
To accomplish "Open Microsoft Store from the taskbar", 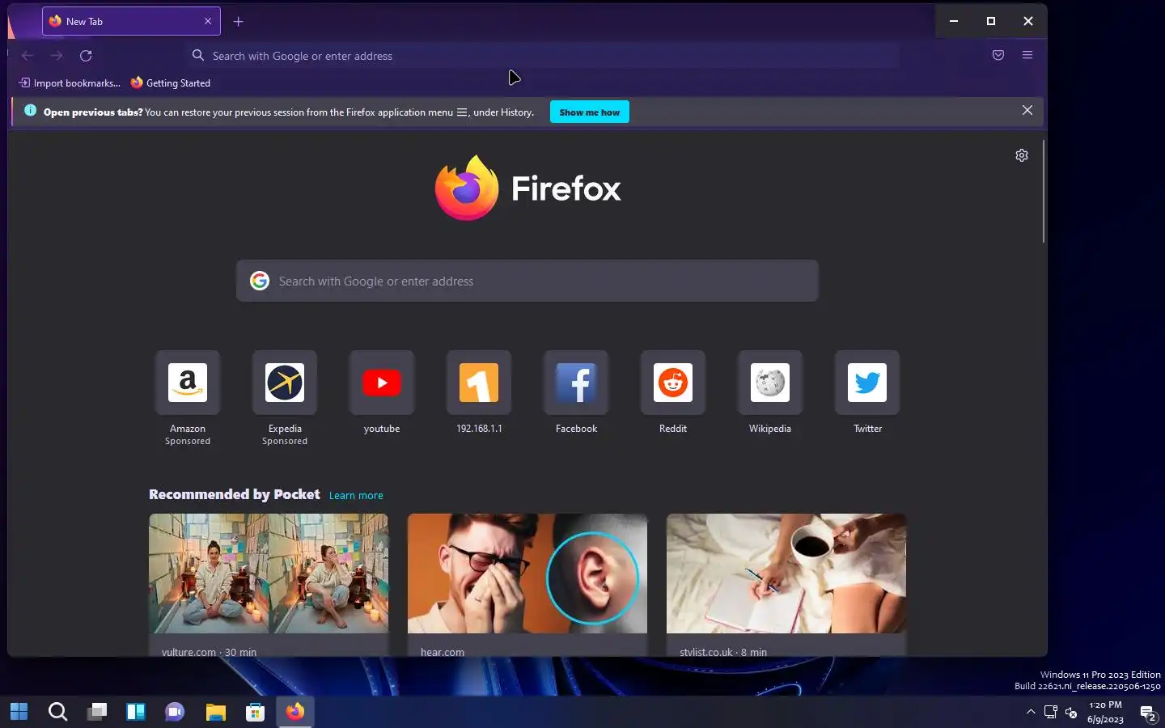I will tap(256, 712).
